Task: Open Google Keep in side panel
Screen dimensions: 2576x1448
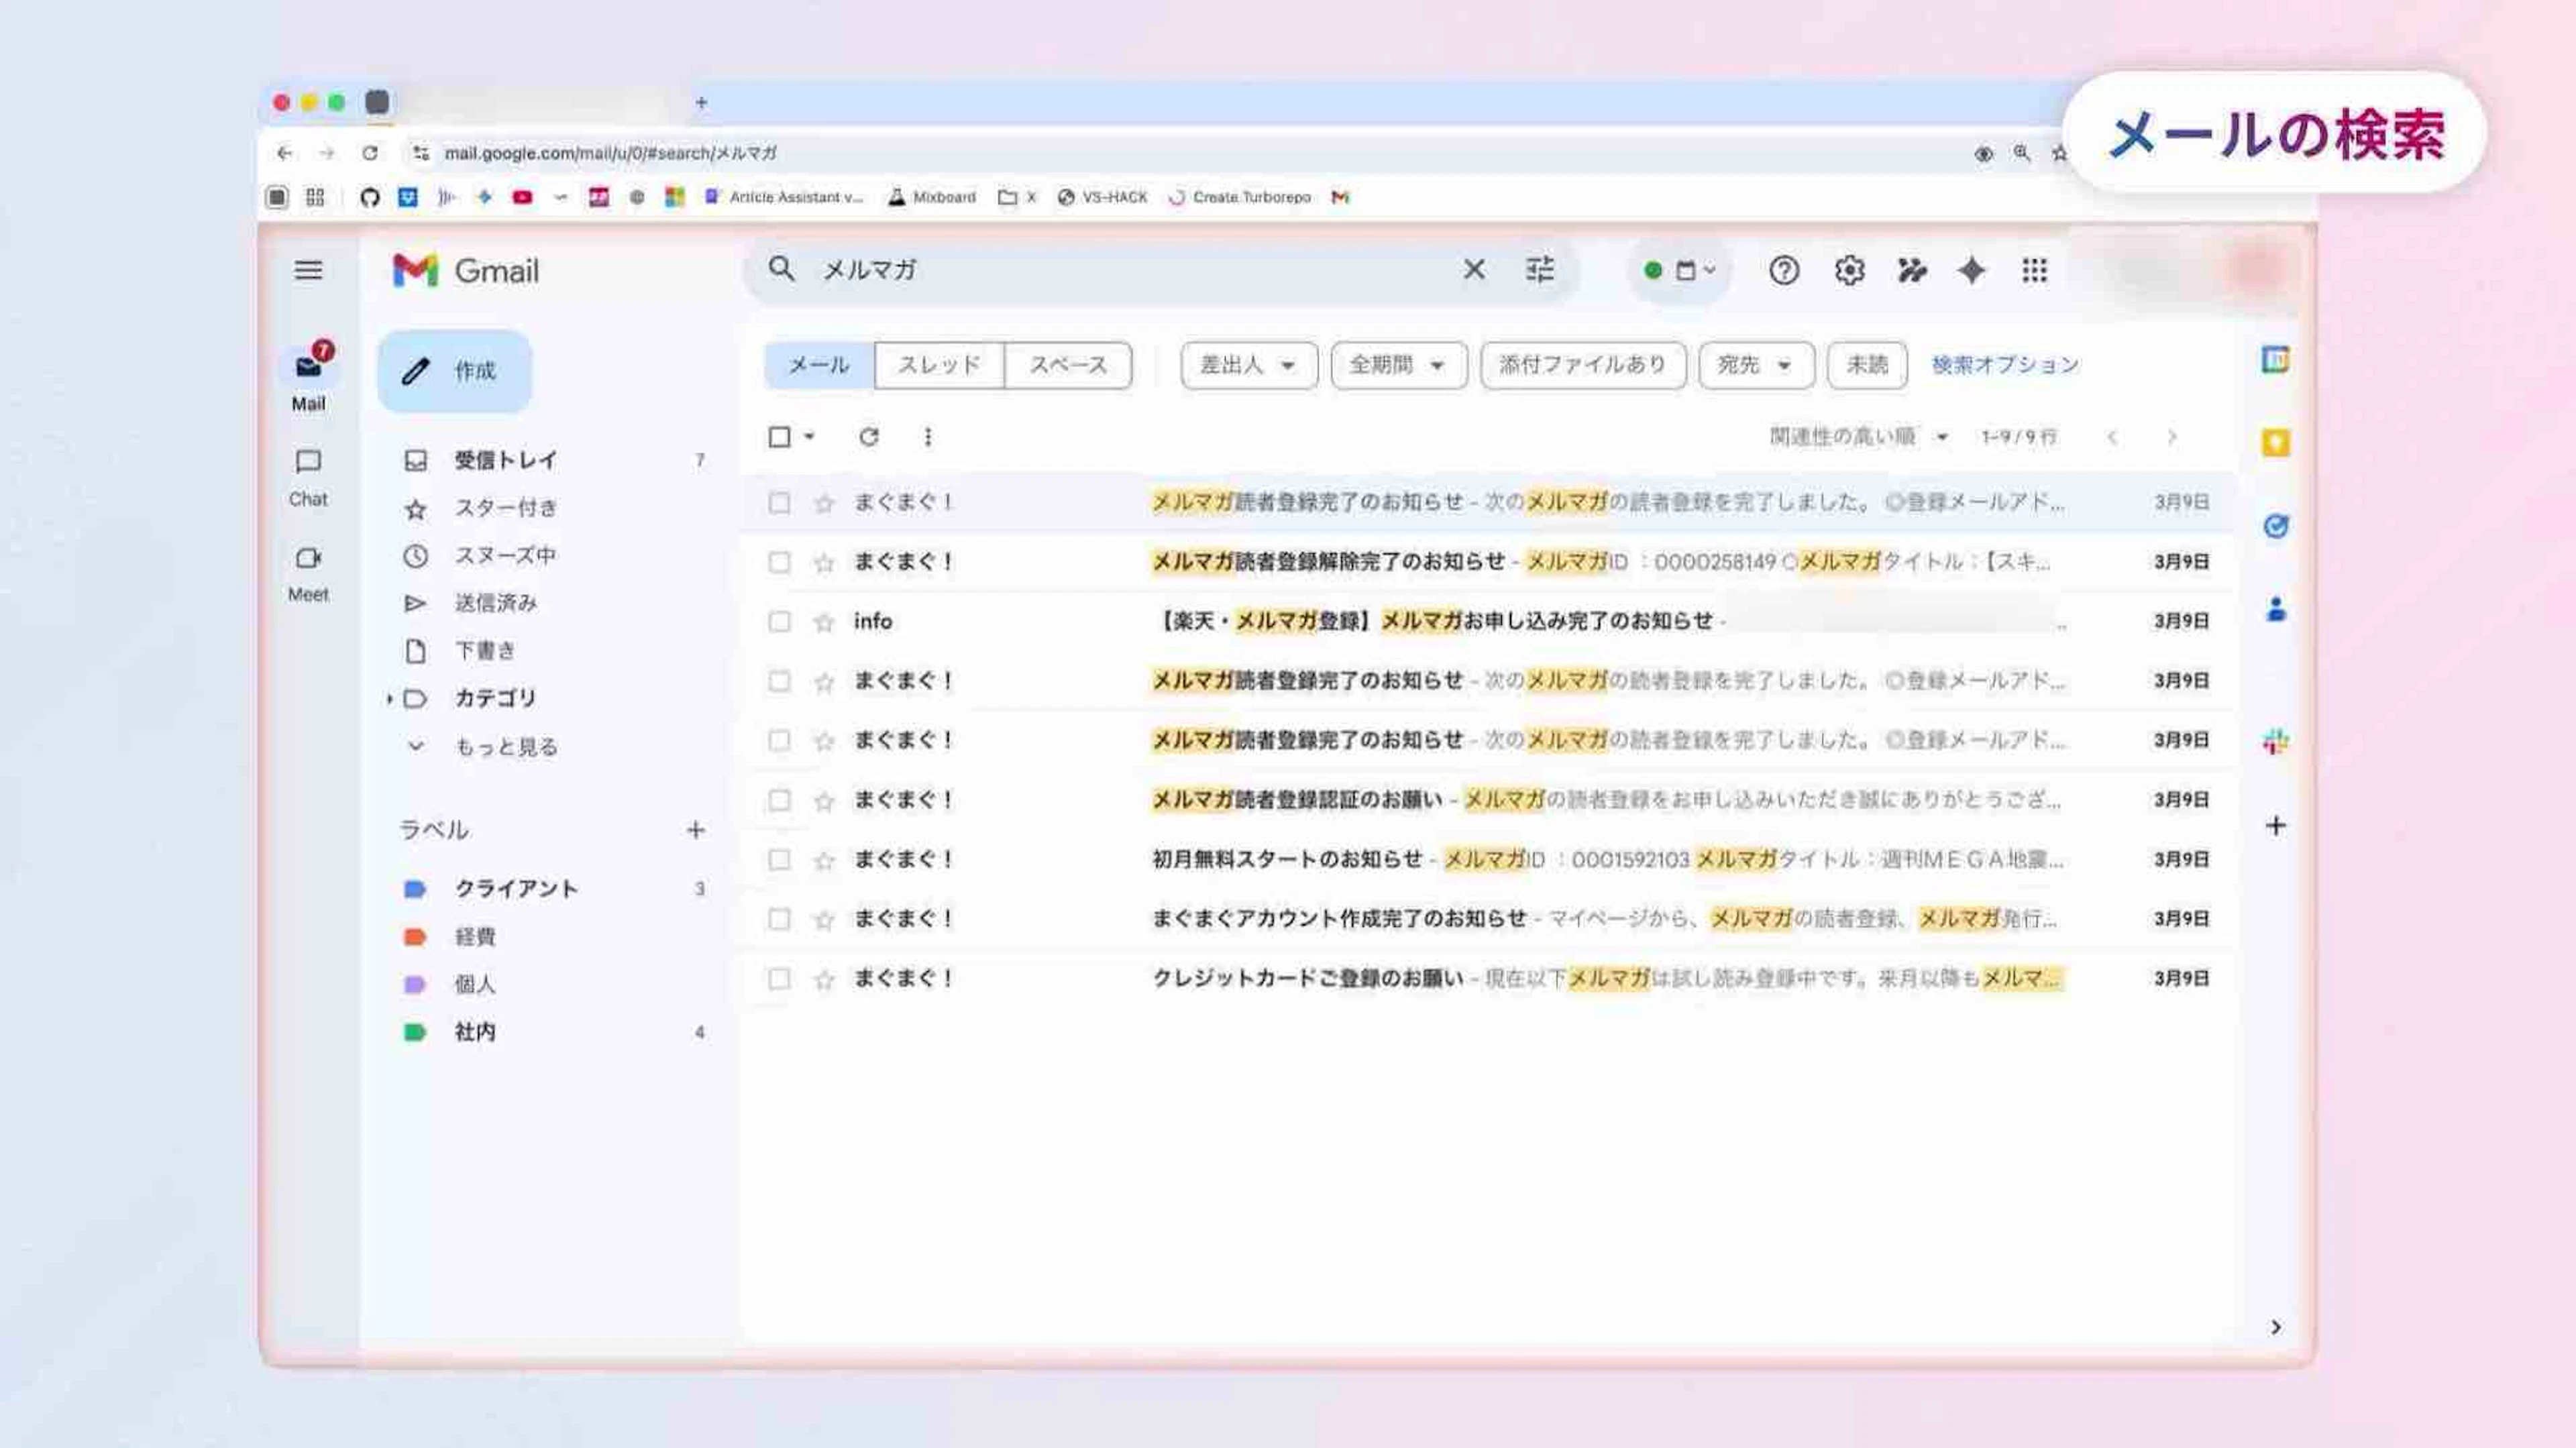Action: coord(2275,443)
